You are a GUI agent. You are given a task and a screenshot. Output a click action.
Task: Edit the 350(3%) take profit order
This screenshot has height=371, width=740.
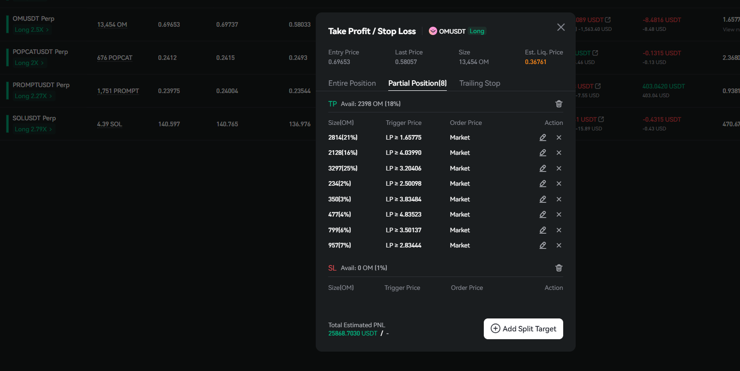tap(543, 200)
